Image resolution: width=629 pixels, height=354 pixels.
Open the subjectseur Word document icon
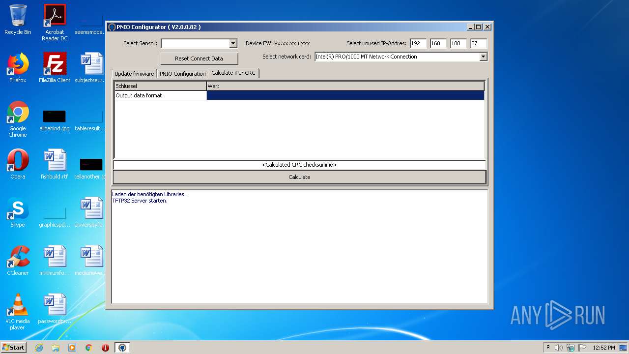[x=91, y=68]
